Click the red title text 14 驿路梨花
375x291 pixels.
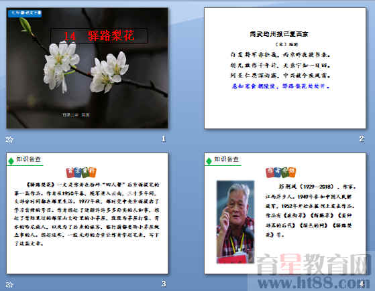(99, 35)
